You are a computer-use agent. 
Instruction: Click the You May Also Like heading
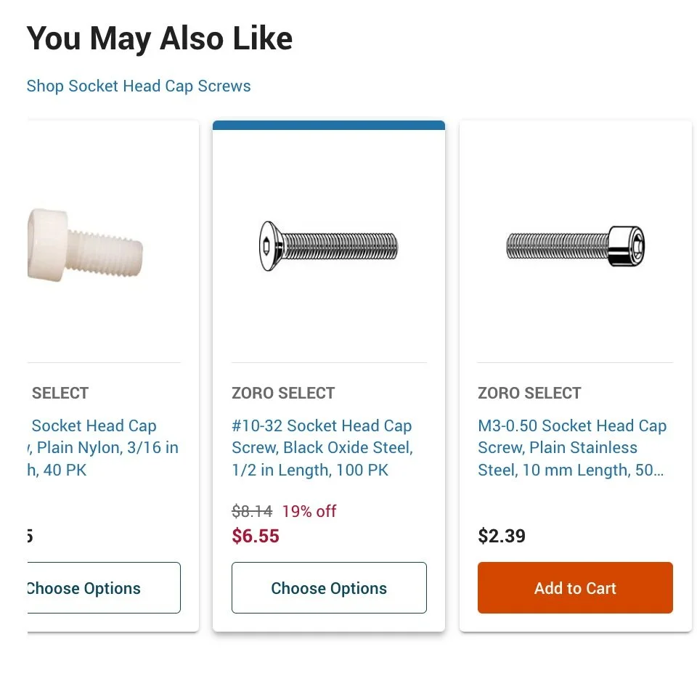[160, 38]
